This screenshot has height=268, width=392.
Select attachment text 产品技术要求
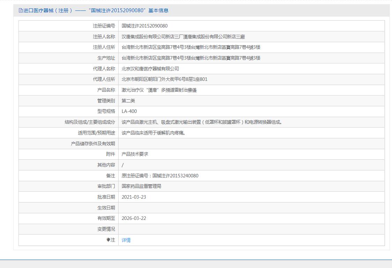click(135, 154)
